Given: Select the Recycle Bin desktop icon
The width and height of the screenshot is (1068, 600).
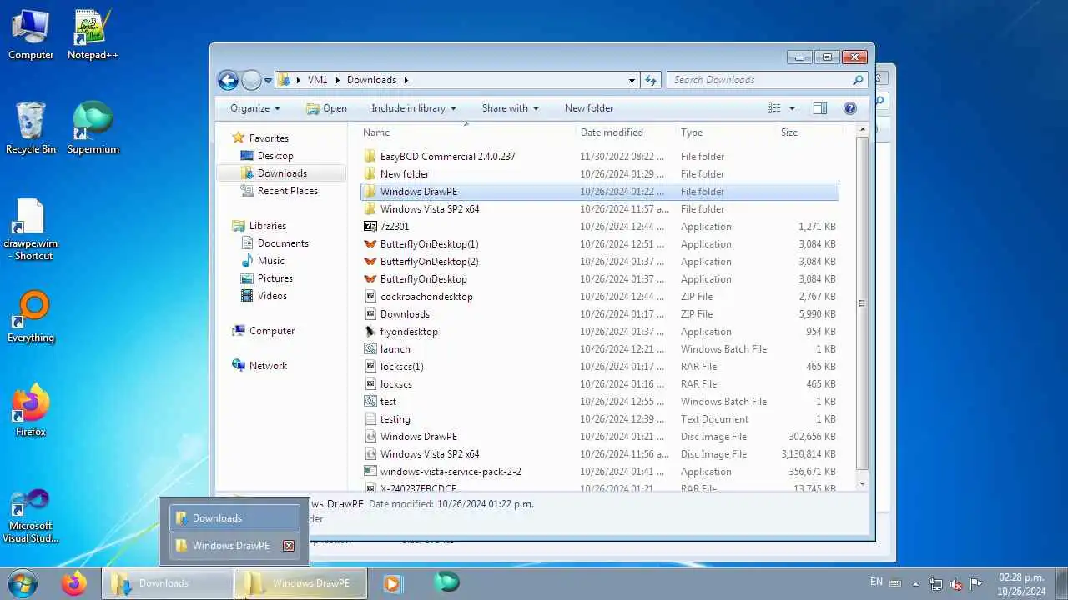Looking at the screenshot, I should tap(31, 127).
